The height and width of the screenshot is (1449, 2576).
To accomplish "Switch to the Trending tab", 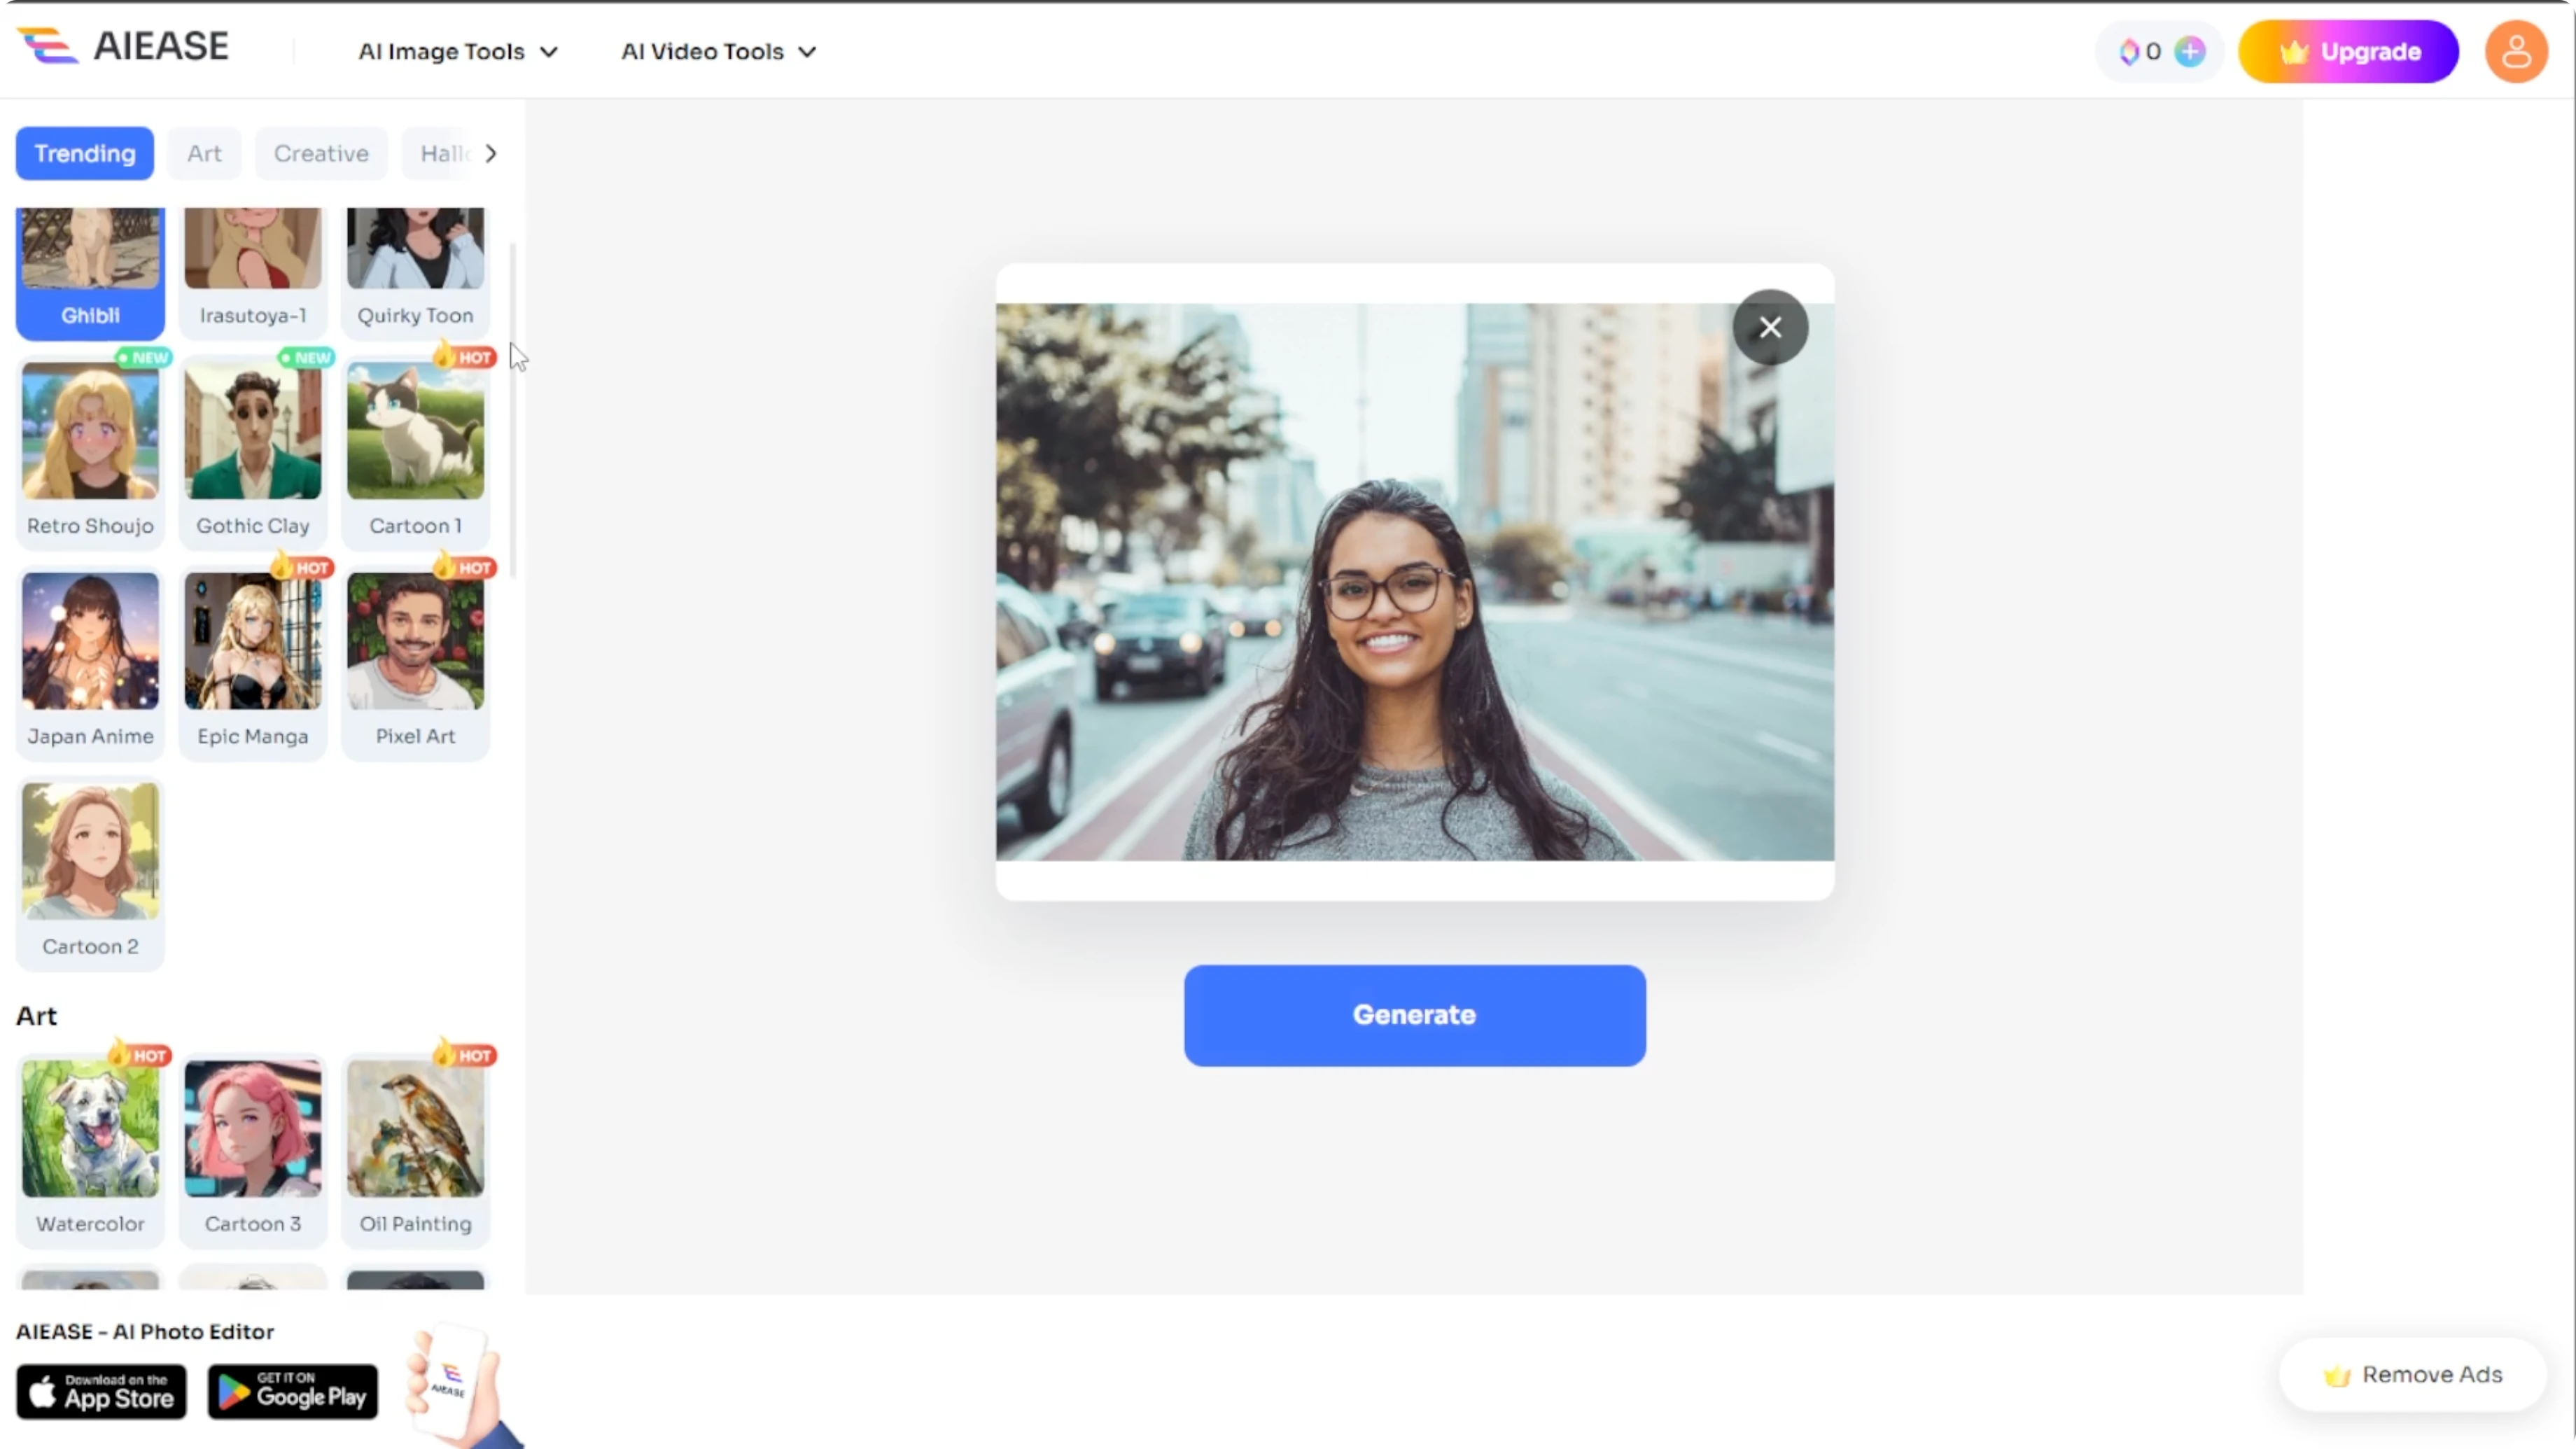I will click(85, 153).
